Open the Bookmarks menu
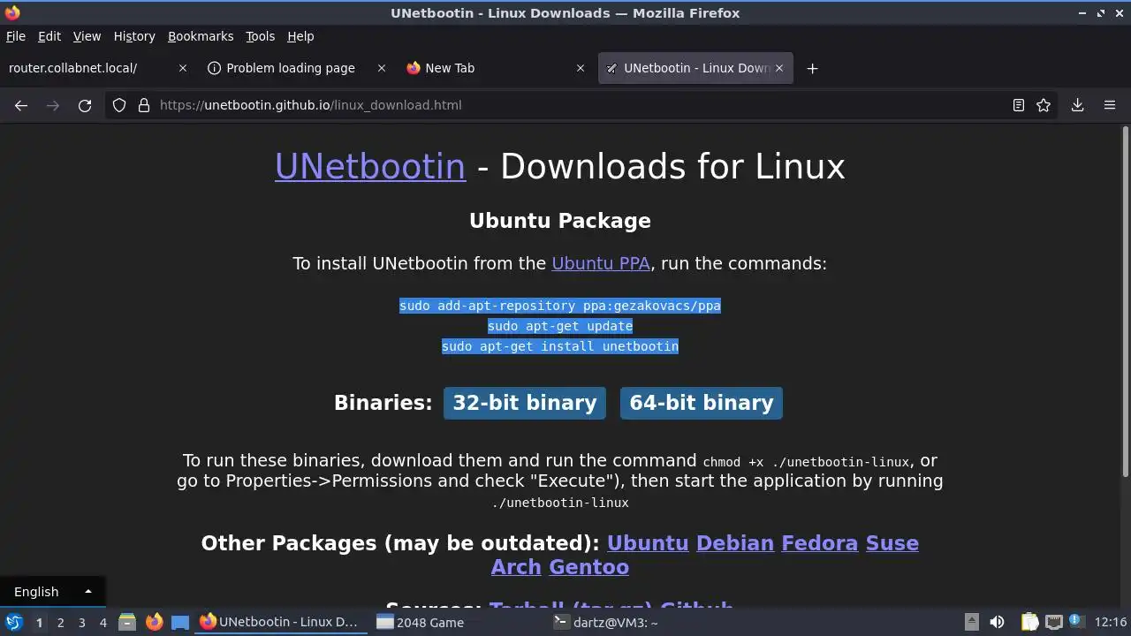1131x636 pixels. coord(201,36)
